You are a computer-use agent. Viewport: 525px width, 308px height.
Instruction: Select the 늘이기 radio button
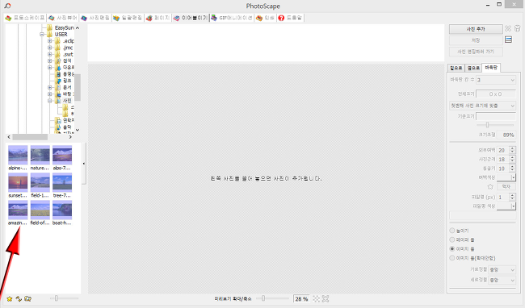(x=452, y=231)
